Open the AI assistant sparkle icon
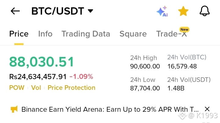 pos(162,11)
